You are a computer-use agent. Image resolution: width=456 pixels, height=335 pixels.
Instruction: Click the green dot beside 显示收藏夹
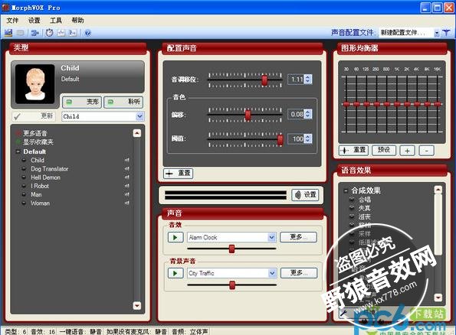click(18, 142)
